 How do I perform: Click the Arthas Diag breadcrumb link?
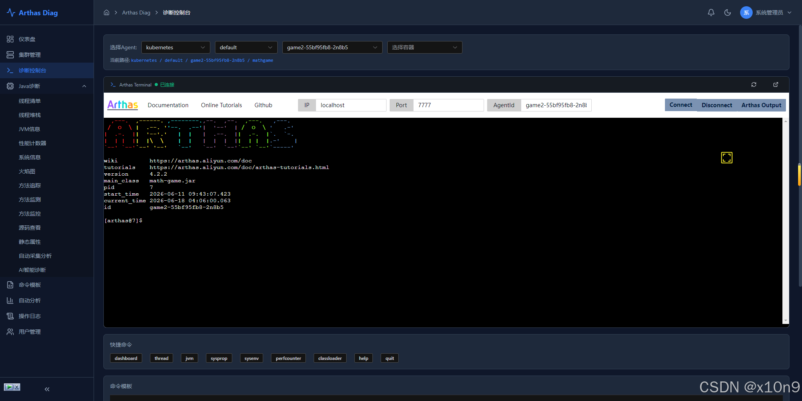136,13
